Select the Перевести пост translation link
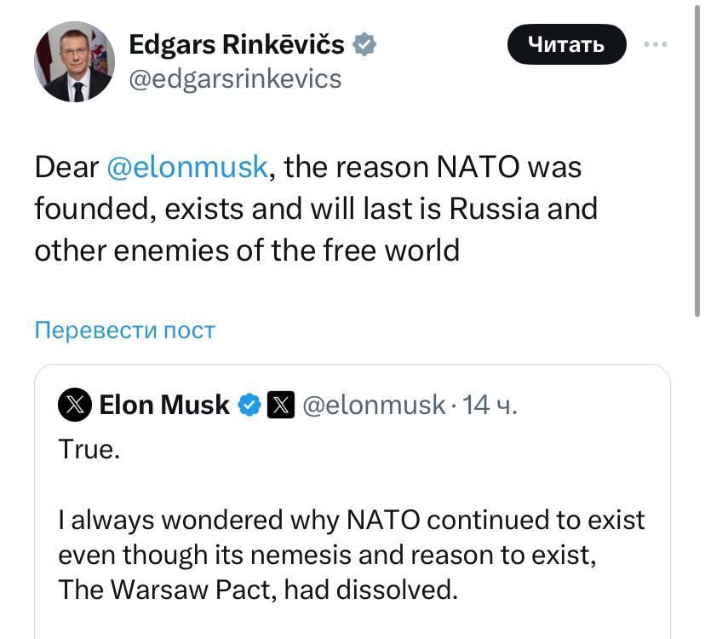This screenshot has width=705, height=639. 124,330
